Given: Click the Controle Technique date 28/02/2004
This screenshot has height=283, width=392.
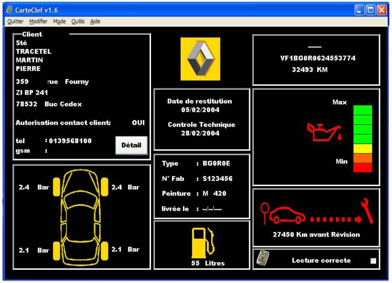Looking at the screenshot, I should pos(200,133).
